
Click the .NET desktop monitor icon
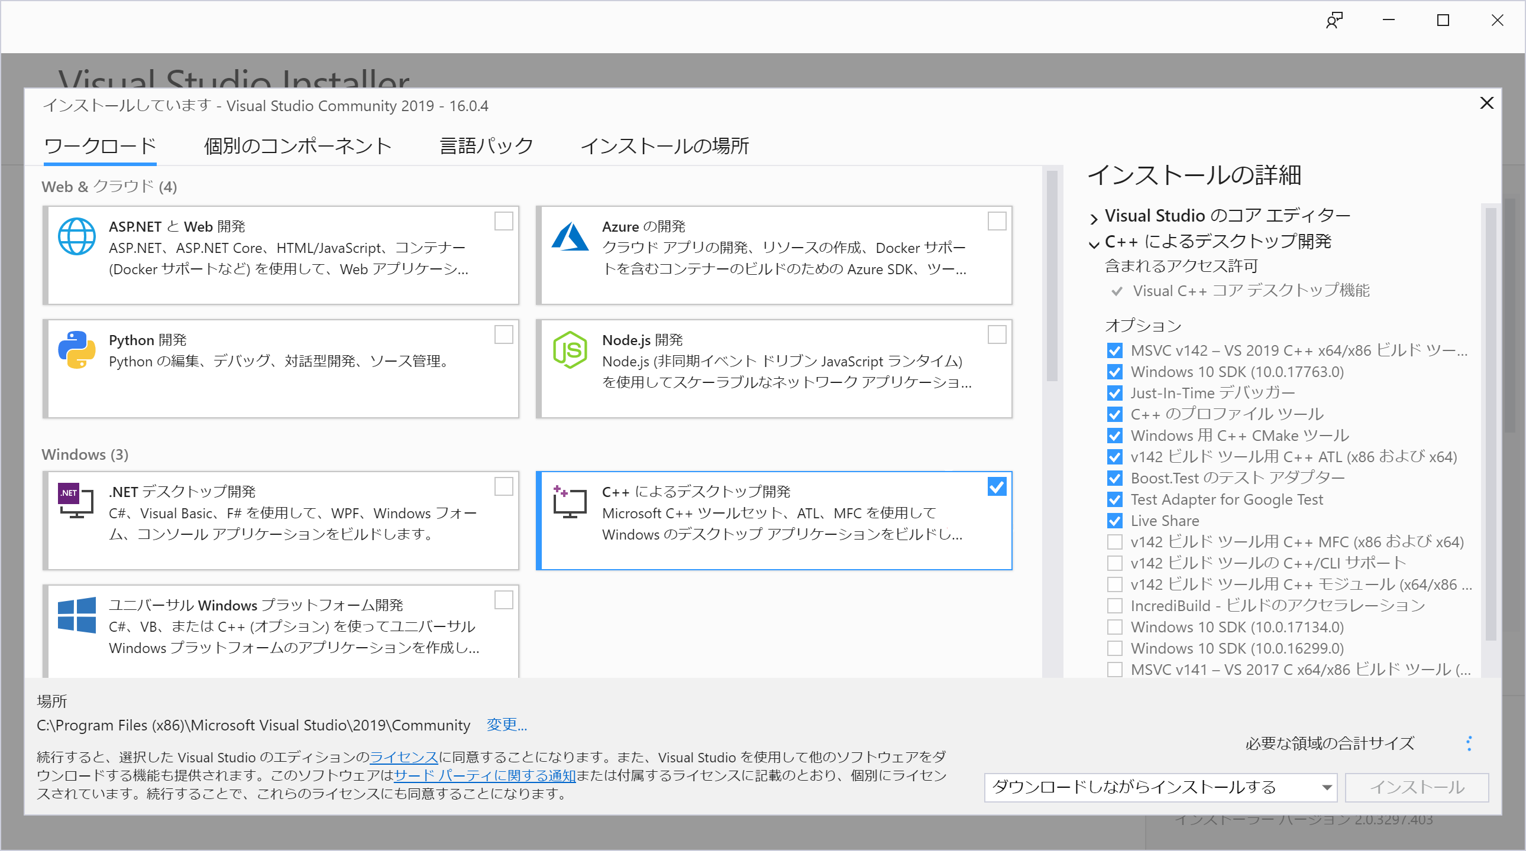coord(76,501)
